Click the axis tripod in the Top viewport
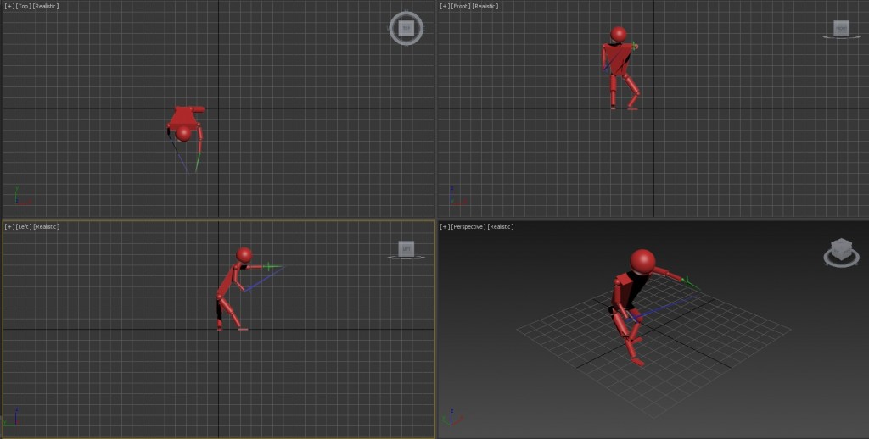Viewport: 869px width, 439px height. click(22, 198)
